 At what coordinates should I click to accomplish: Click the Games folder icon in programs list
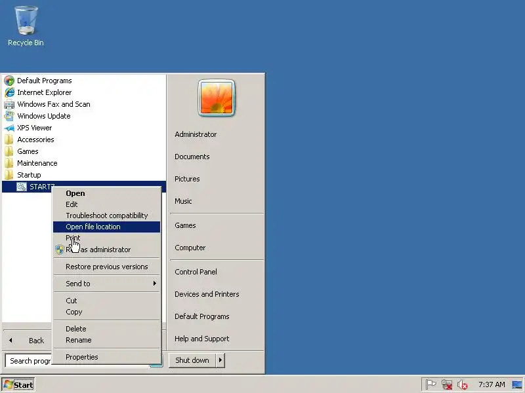click(x=9, y=151)
